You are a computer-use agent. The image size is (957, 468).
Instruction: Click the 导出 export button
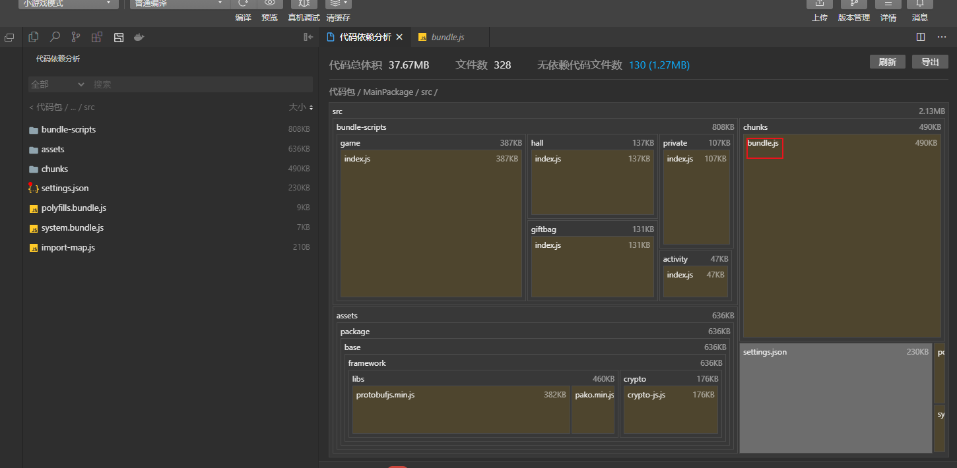930,62
